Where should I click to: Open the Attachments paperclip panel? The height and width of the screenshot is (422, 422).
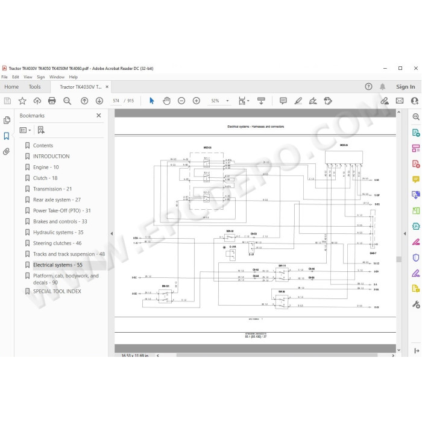click(x=7, y=151)
